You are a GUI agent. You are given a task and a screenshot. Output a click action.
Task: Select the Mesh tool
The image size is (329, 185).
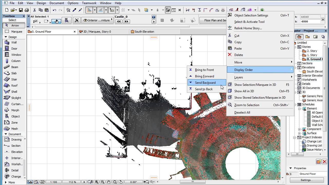[x=14, y=129]
